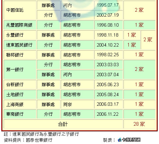This screenshot has width=159, height=144.
Task: Click the 華南銀行 cell
Action: point(20,114)
